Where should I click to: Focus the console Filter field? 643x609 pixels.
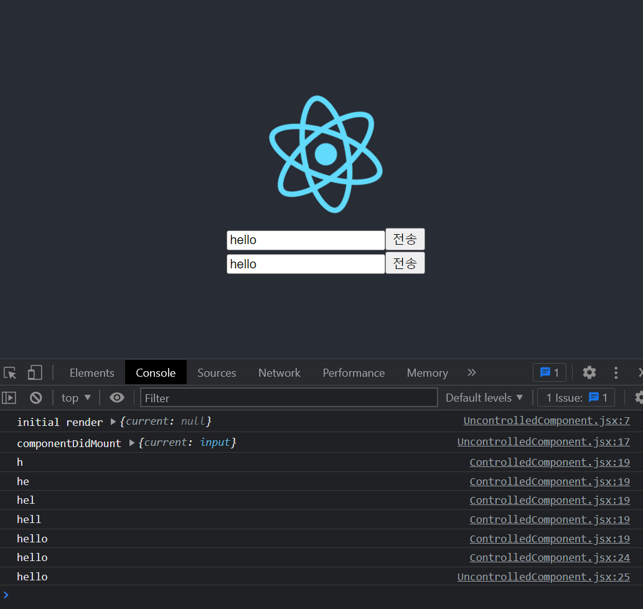[x=289, y=398]
